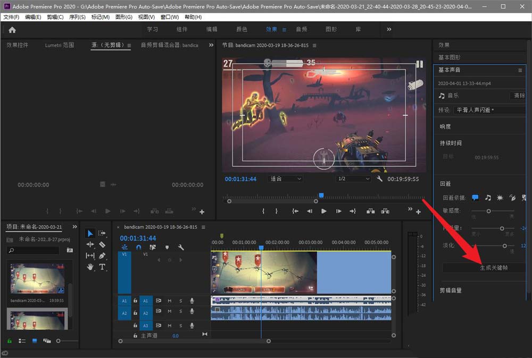The width and height of the screenshot is (532, 358).
Task: Click search icon in Project panel
Action: (11, 250)
